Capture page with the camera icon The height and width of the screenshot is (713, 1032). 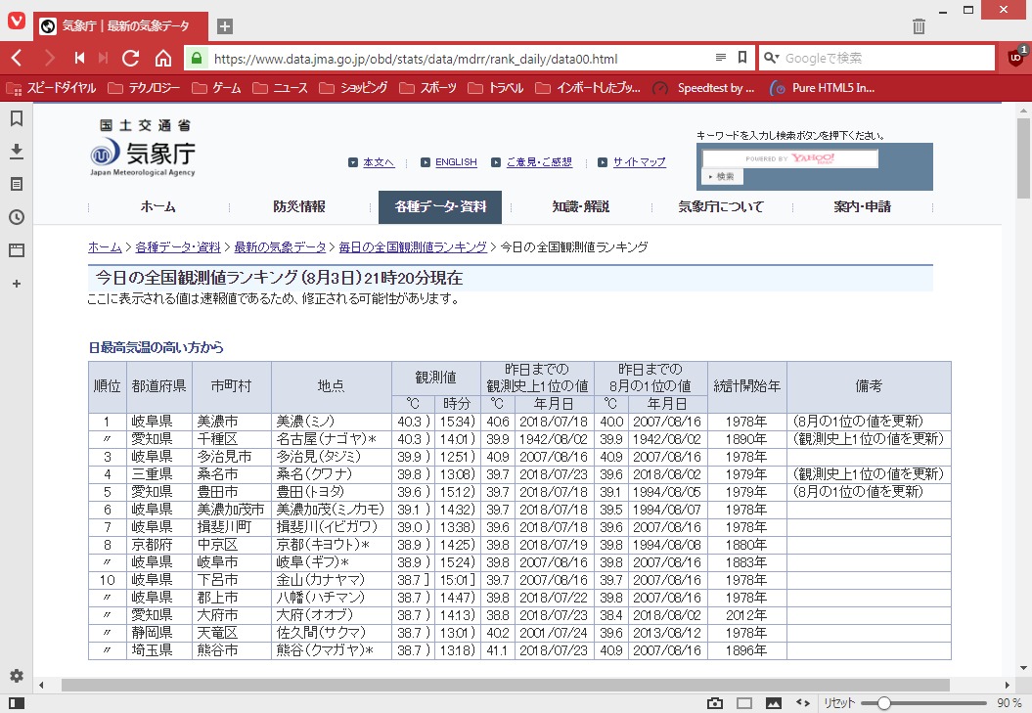point(715,702)
